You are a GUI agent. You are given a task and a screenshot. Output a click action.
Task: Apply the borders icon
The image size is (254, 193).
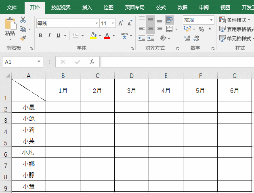pyautogui.click(x=76, y=36)
